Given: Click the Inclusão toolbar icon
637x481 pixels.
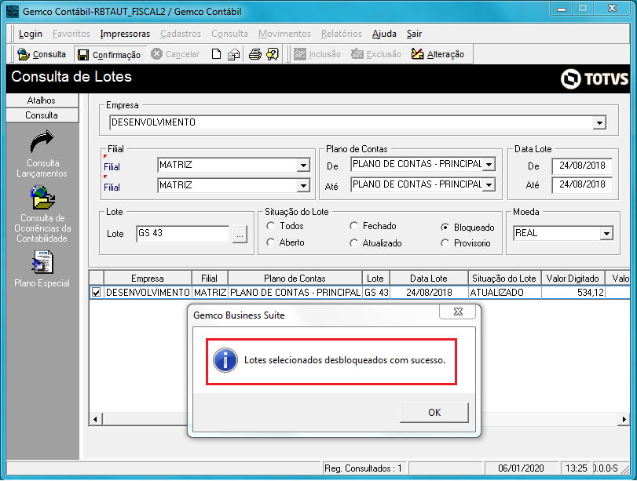Looking at the screenshot, I should click(300, 54).
